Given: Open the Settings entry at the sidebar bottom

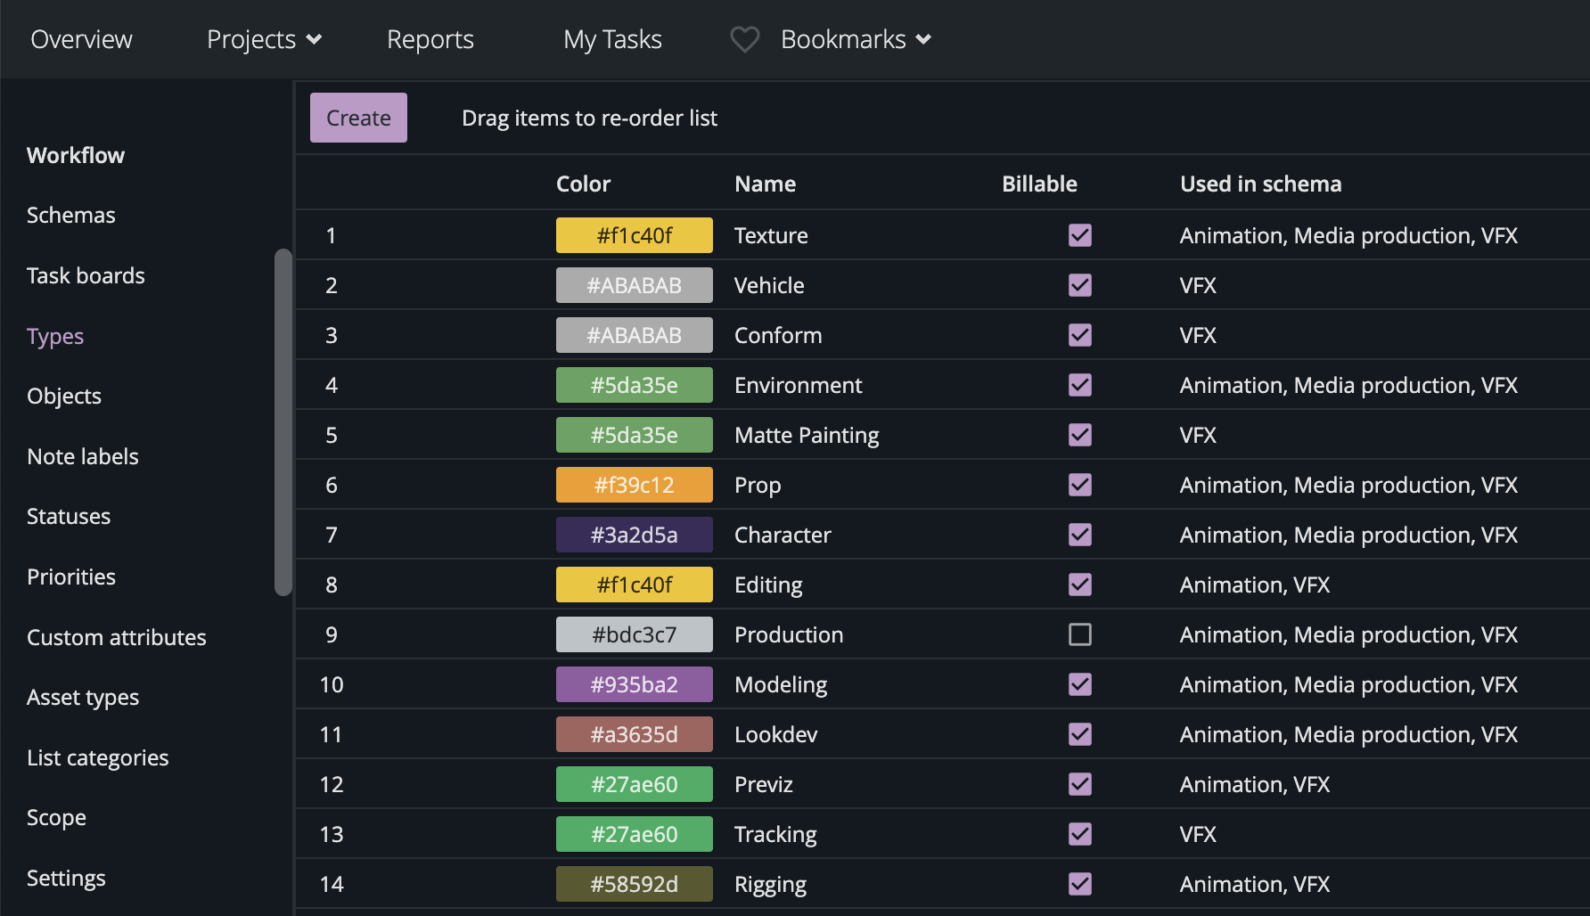Looking at the screenshot, I should (66, 878).
